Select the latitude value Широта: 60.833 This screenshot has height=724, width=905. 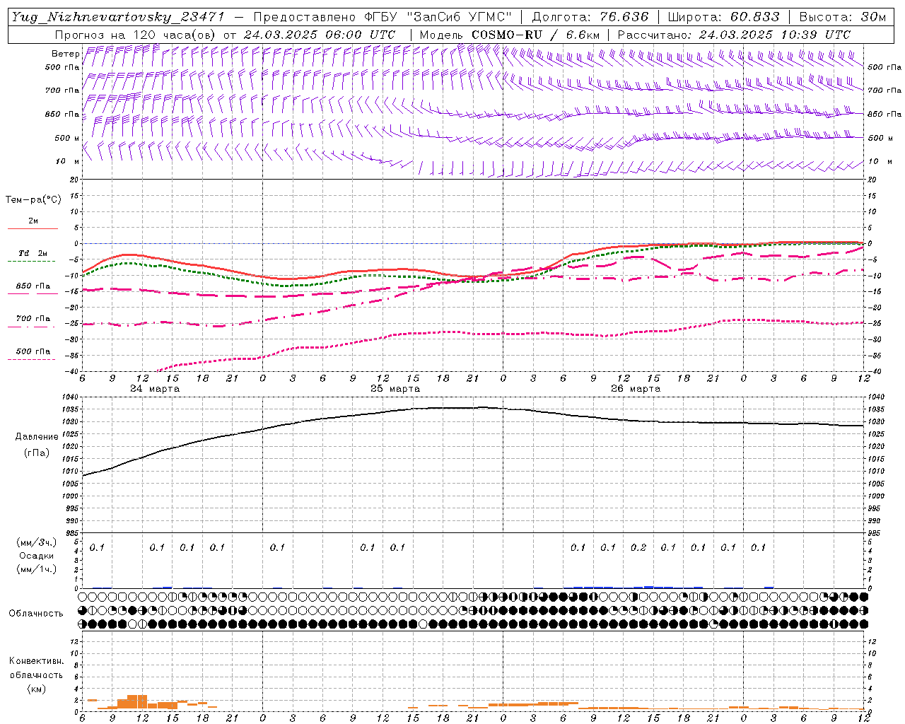(723, 17)
